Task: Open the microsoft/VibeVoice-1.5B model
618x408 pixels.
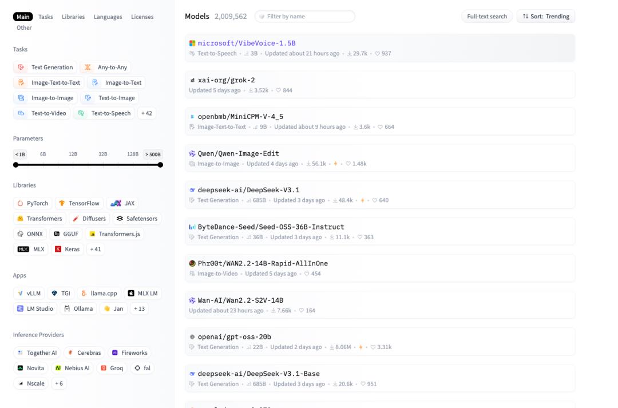Action: click(x=379, y=48)
